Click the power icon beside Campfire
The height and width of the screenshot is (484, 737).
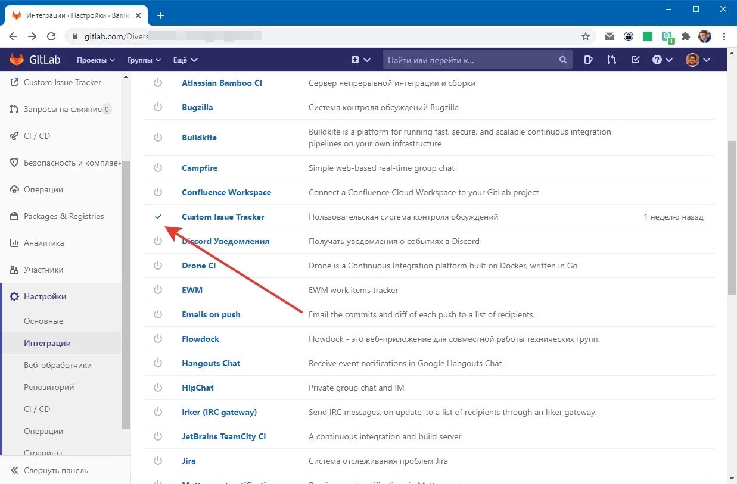click(158, 168)
